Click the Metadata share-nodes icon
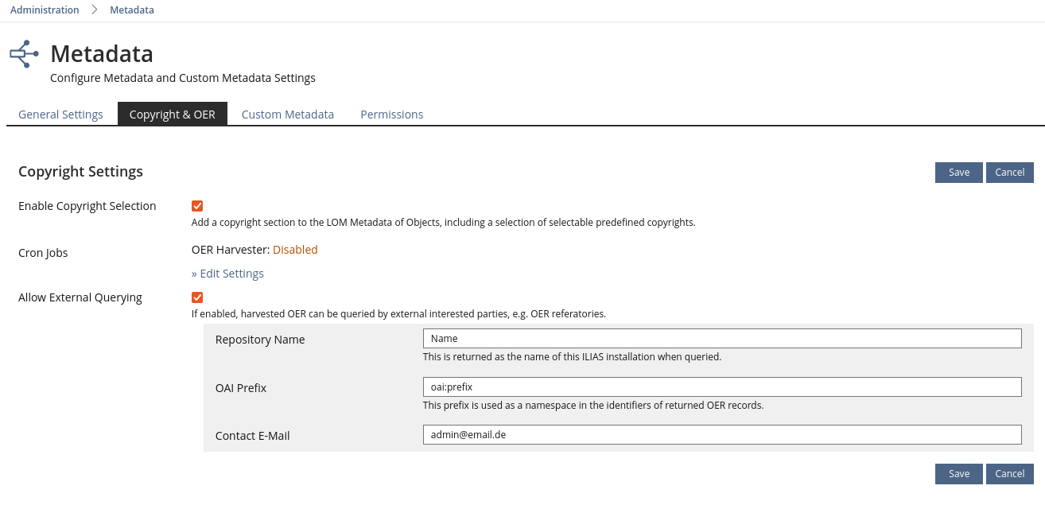 click(x=24, y=54)
